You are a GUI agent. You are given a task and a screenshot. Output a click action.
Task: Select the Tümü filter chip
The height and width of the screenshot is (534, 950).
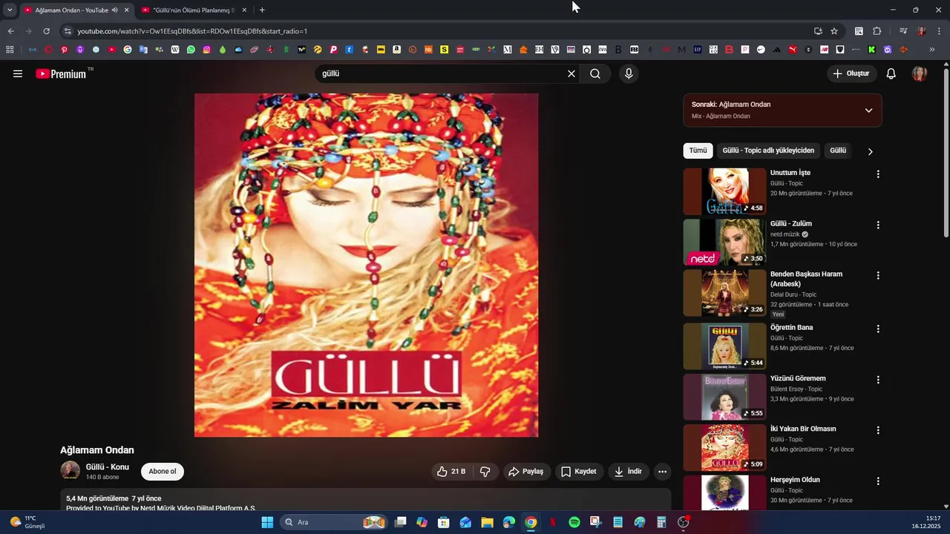pyautogui.click(x=698, y=151)
